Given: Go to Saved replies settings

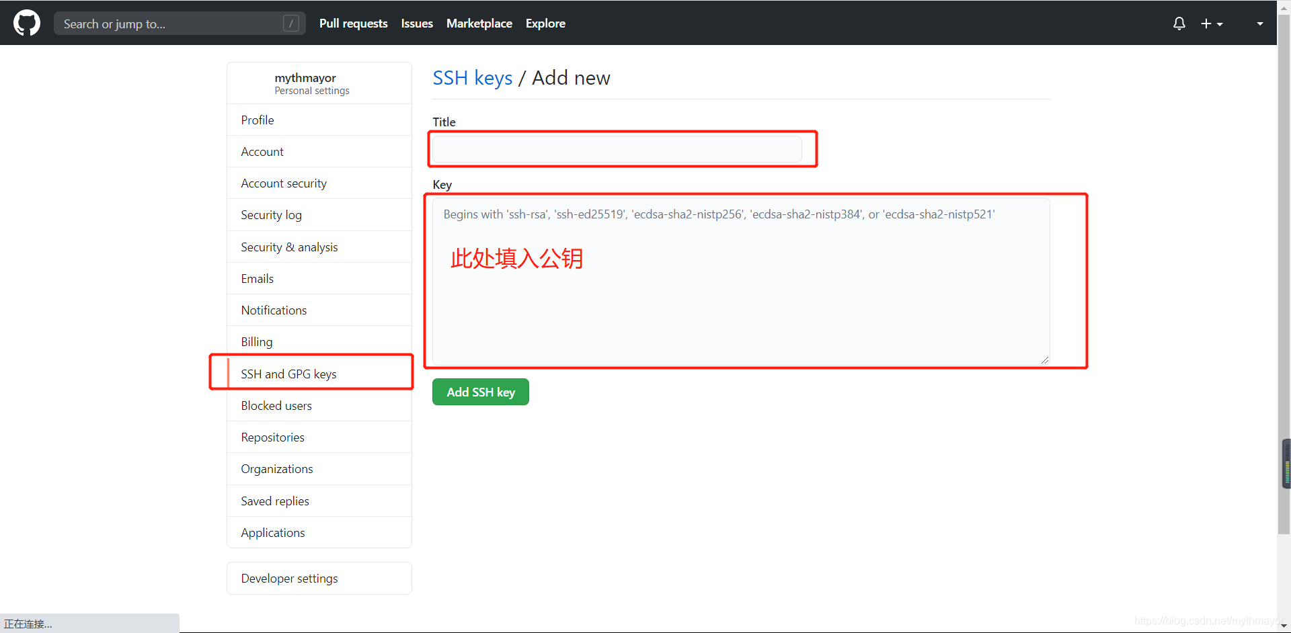Looking at the screenshot, I should [319, 501].
